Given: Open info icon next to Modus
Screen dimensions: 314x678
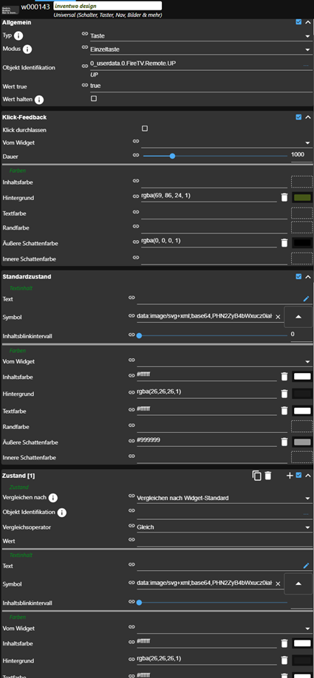Looking at the screenshot, I should [x=27, y=49].
